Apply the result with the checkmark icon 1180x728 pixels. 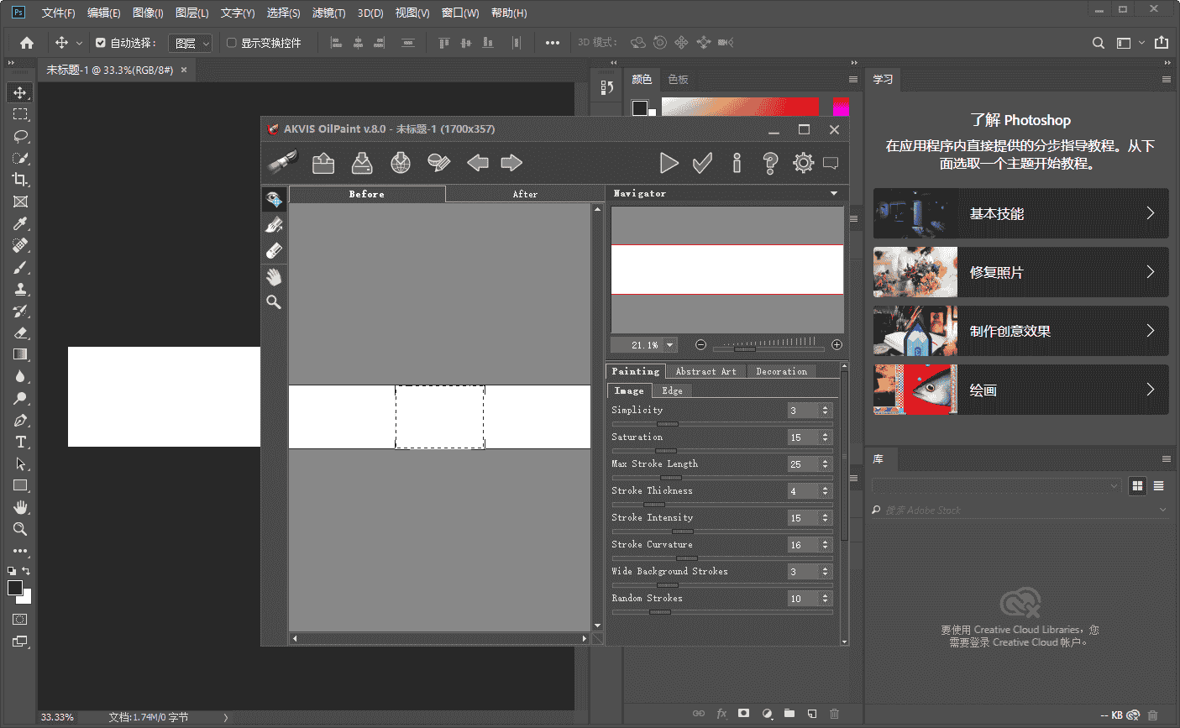coord(702,163)
